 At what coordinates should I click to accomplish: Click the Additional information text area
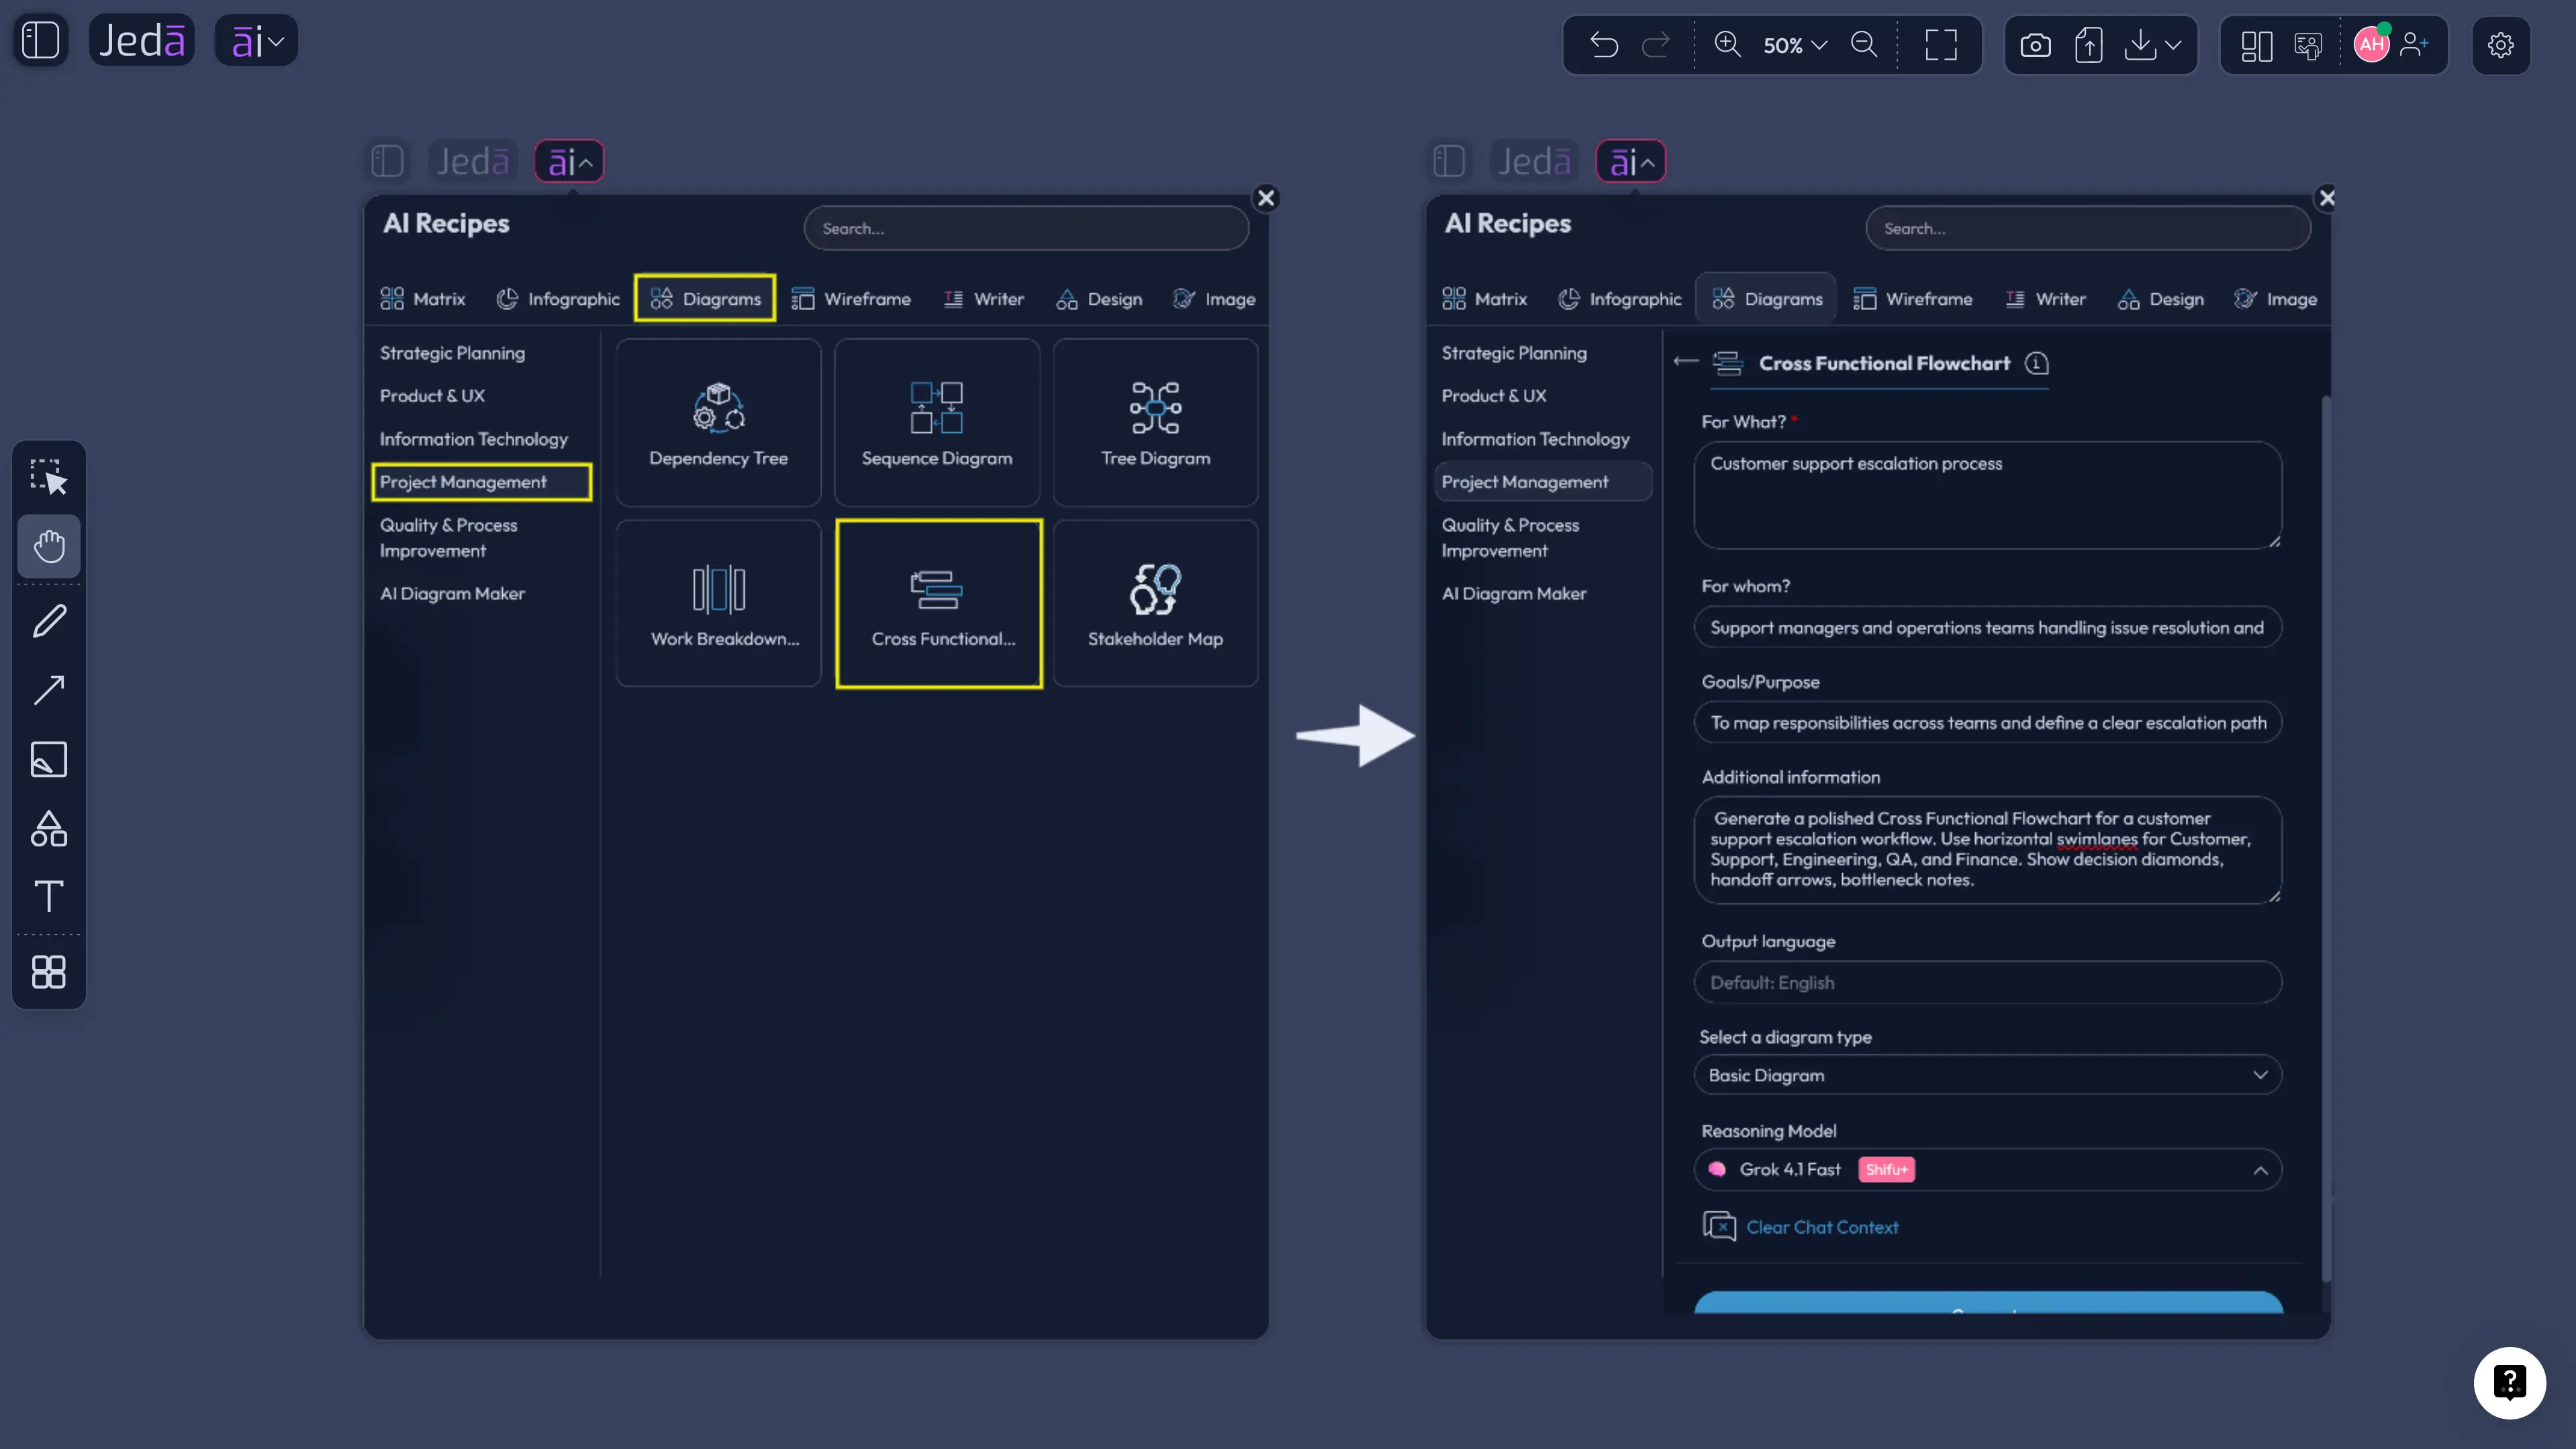pyautogui.click(x=1988, y=850)
